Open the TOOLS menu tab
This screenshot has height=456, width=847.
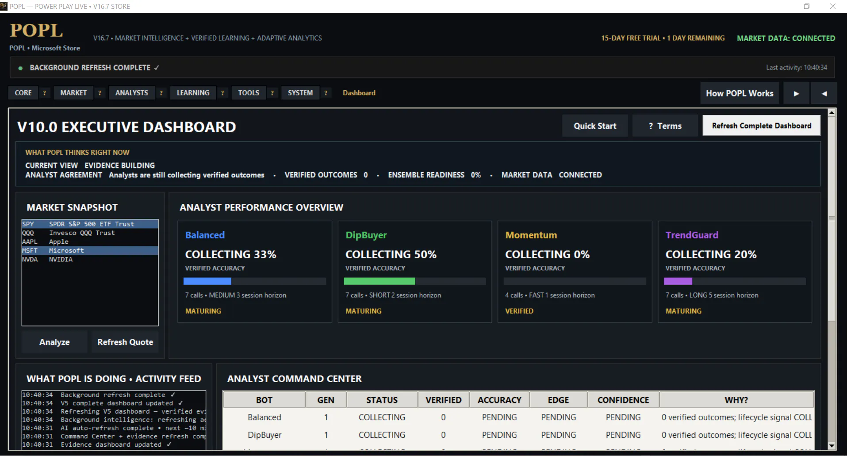click(x=249, y=93)
